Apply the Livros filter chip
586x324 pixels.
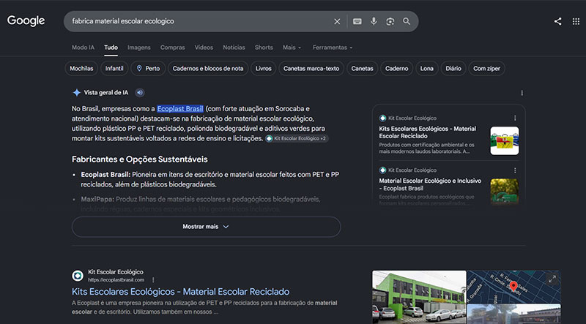click(264, 68)
